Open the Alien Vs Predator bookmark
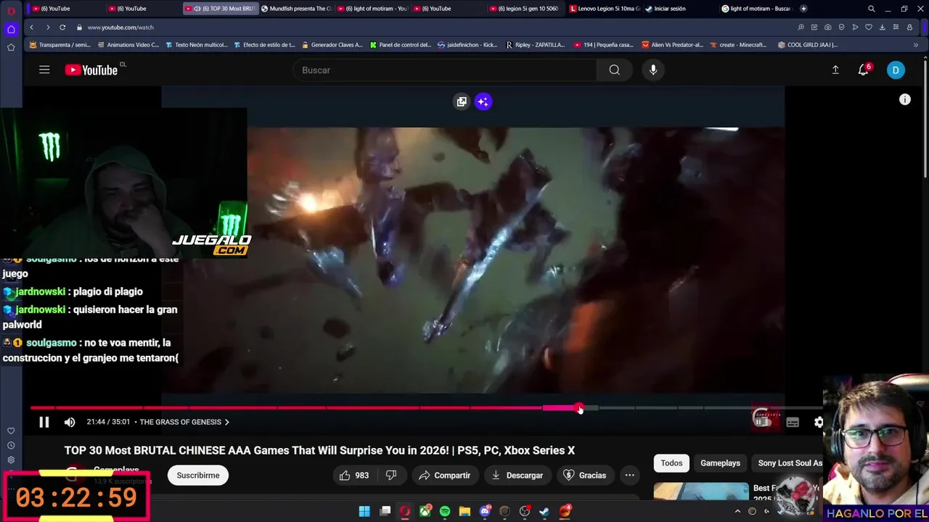 tap(672, 45)
